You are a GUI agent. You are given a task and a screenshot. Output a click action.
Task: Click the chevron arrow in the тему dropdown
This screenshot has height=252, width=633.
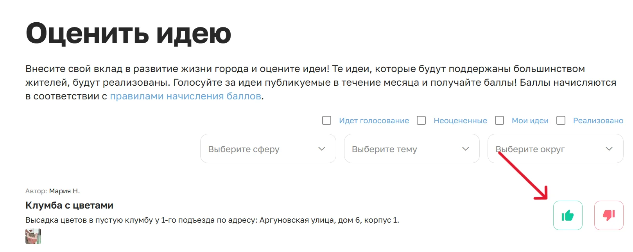click(465, 149)
